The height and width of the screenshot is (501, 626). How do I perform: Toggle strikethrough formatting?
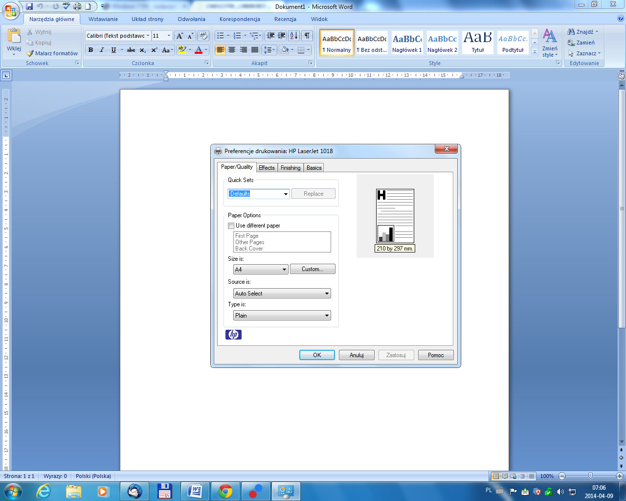[131, 50]
